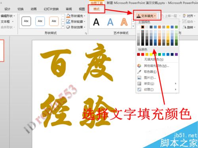Screen dimensions: 198x148
Task: Select 无填充颜色(N) no fill option
Action: point(157,60)
